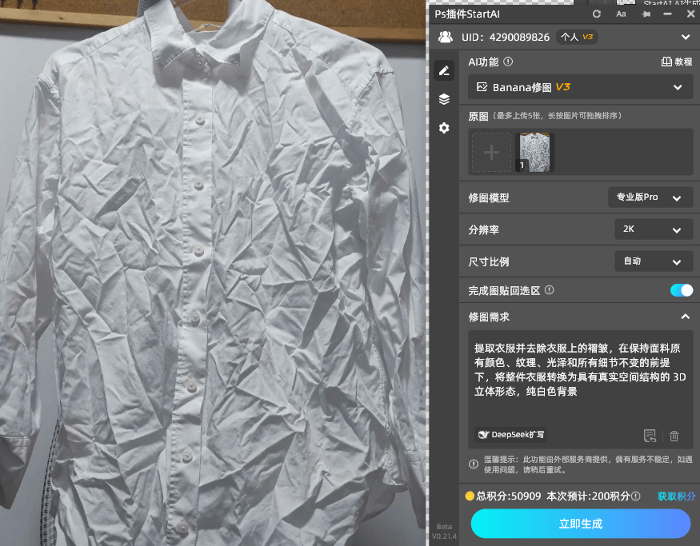Refresh the StartAI plugin panel

(597, 14)
